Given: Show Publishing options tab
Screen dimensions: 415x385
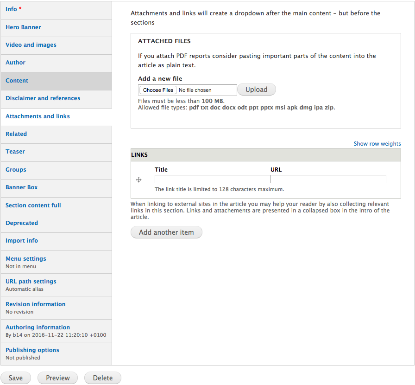Looking at the screenshot, I should 32,350.
